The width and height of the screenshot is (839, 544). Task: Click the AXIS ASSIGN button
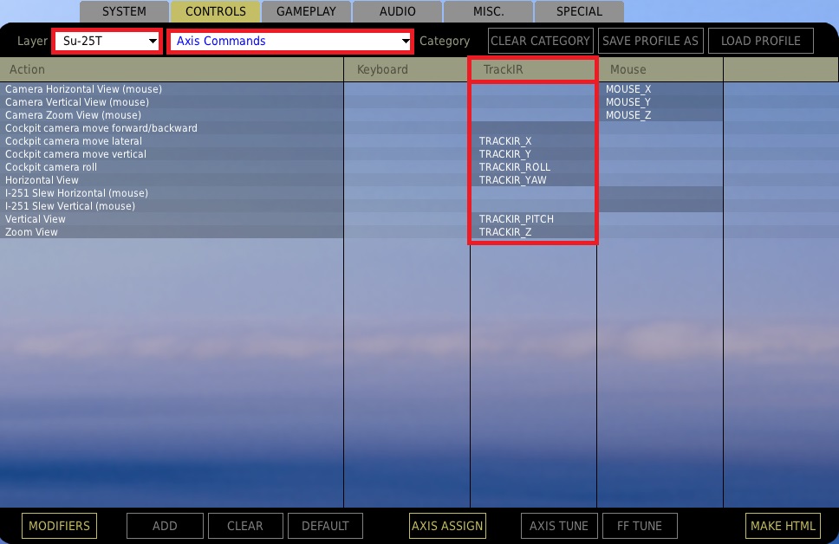pyautogui.click(x=447, y=526)
